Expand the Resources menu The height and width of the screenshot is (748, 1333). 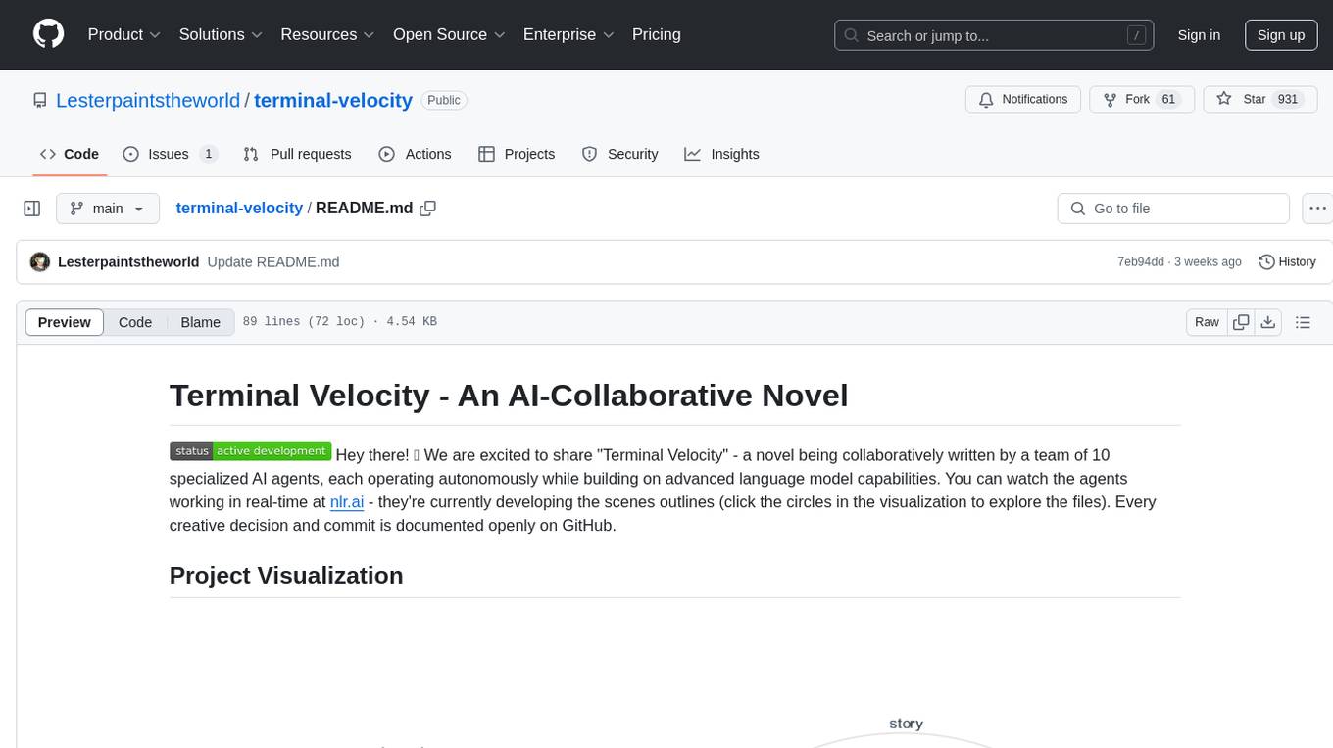tap(327, 34)
